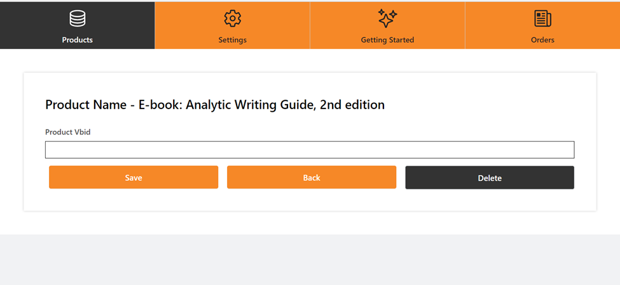Click the Orders newspaper icon
The height and width of the screenshot is (285, 620).
[542, 18]
